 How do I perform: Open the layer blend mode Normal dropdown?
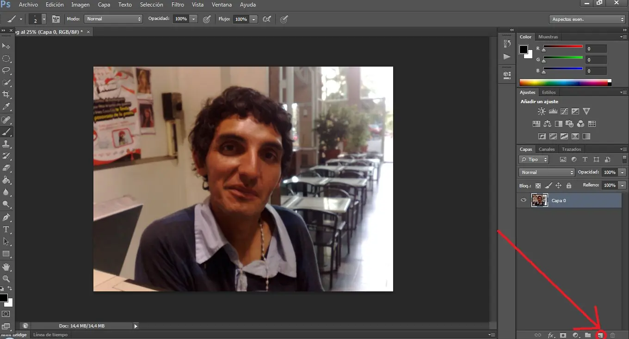click(x=547, y=172)
